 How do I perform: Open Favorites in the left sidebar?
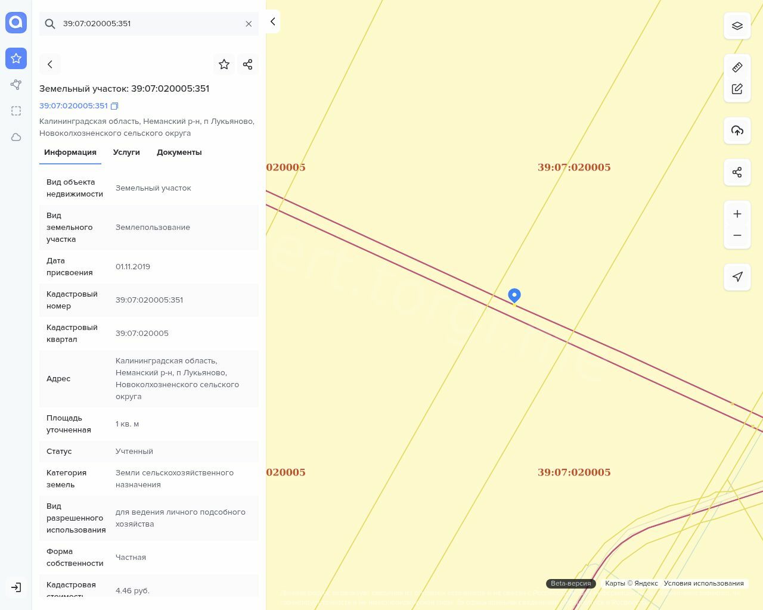16,58
